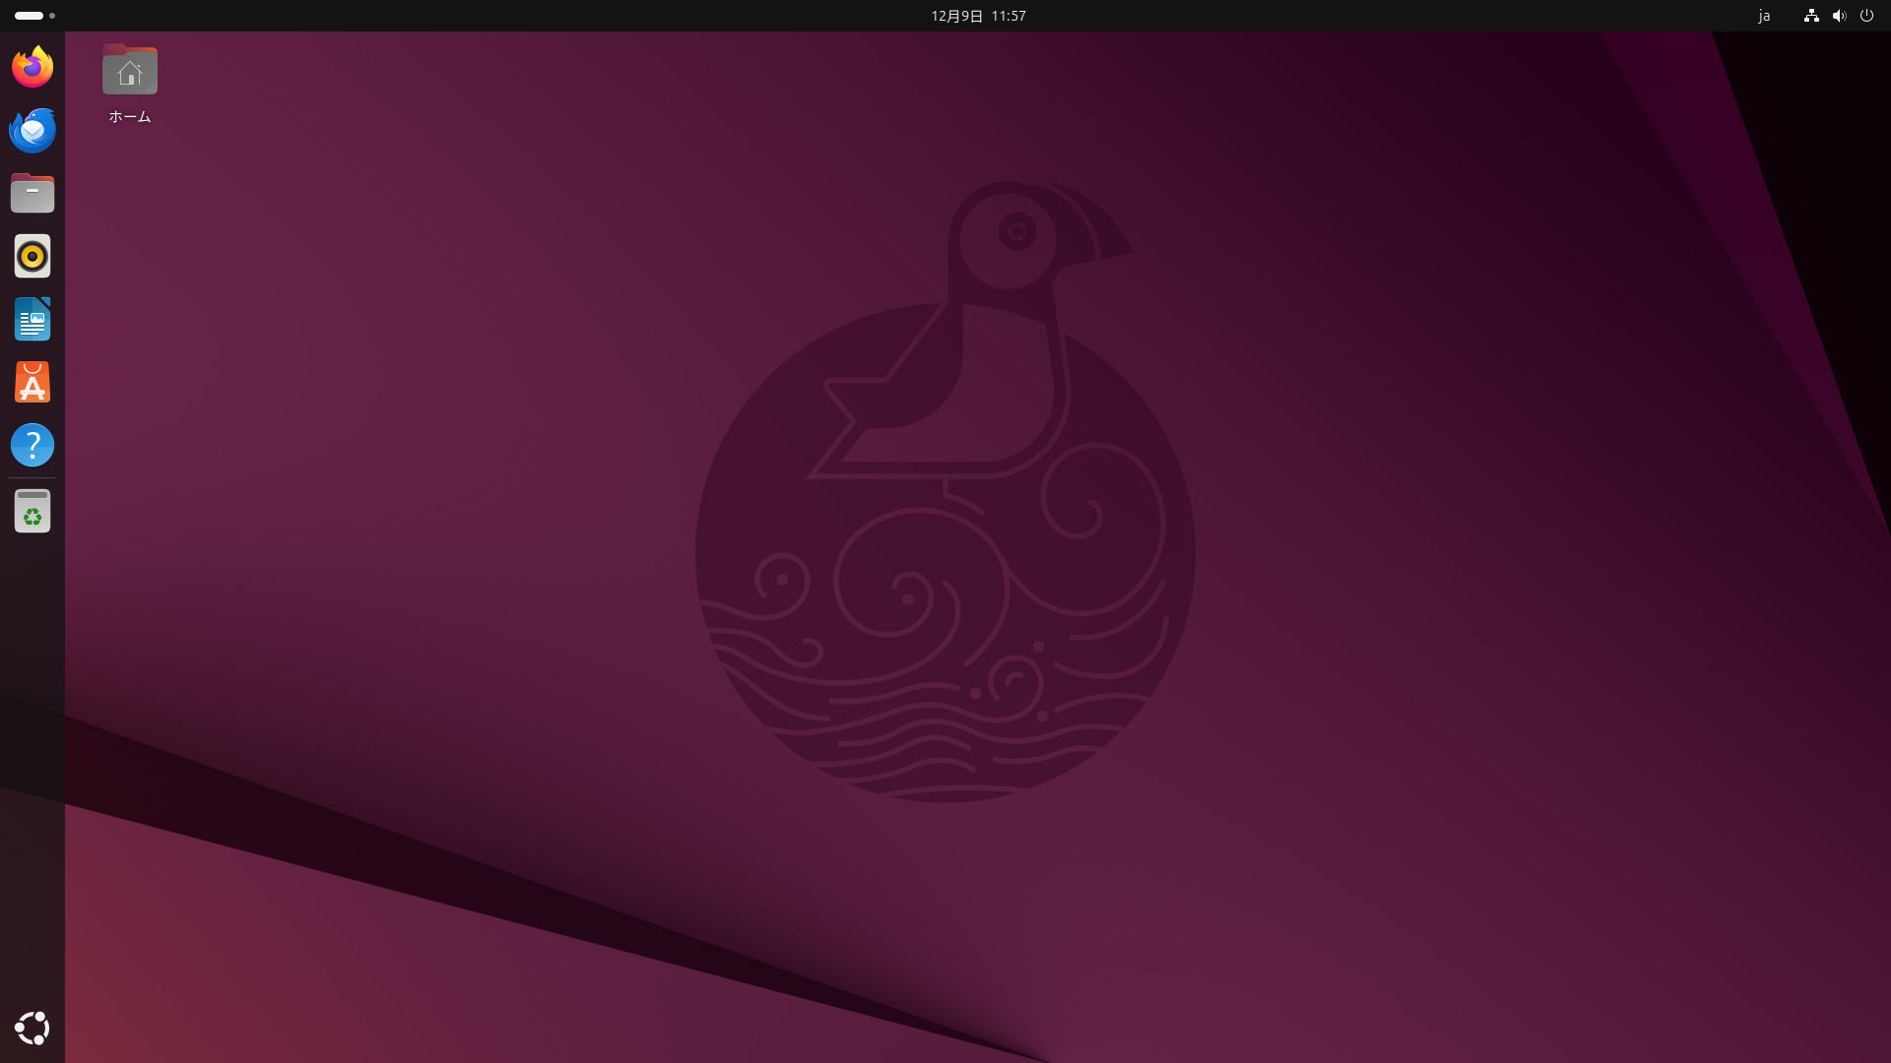Open Thunderbird mail client

pos(33,129)
